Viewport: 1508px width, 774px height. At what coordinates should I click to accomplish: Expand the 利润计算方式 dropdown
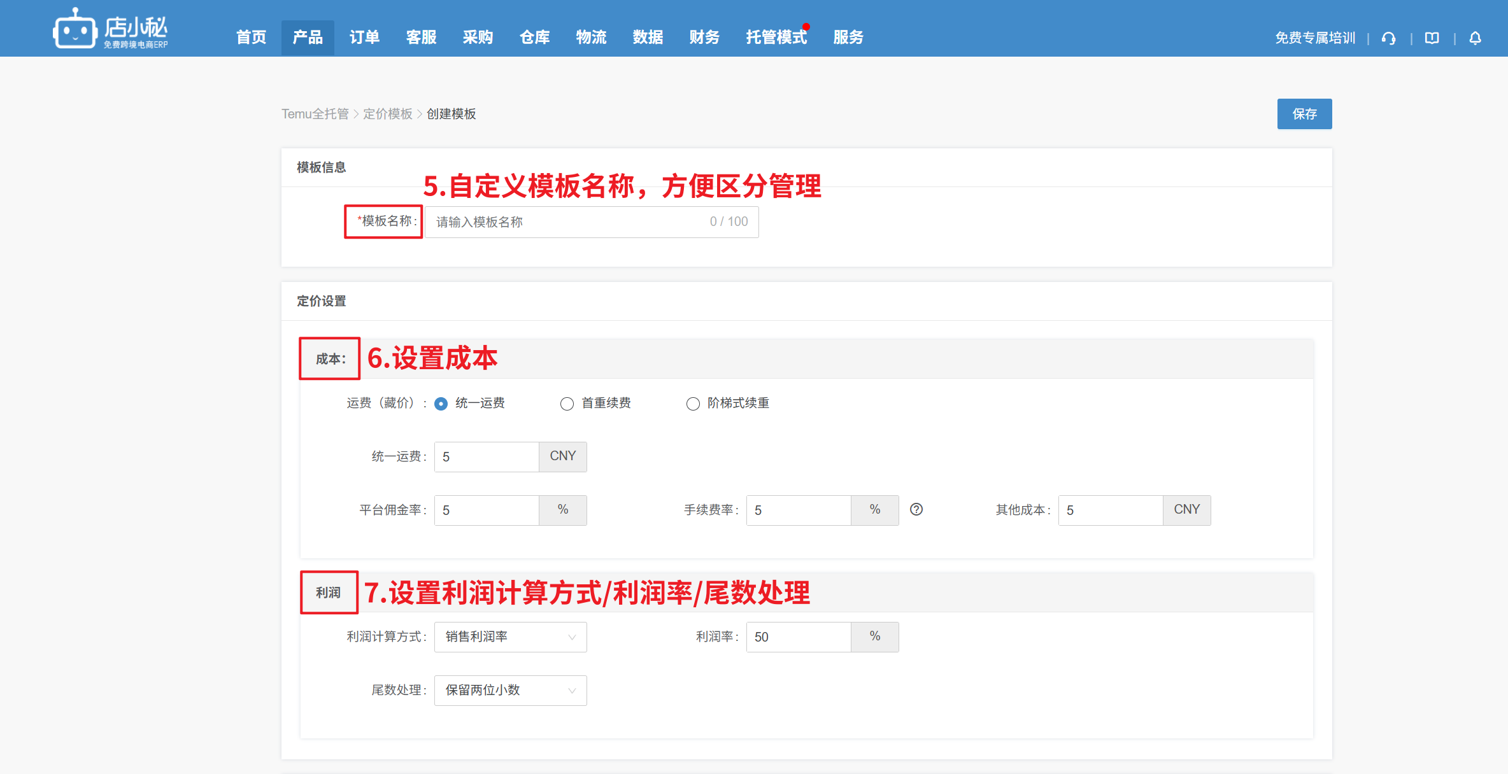coord(510,637)
